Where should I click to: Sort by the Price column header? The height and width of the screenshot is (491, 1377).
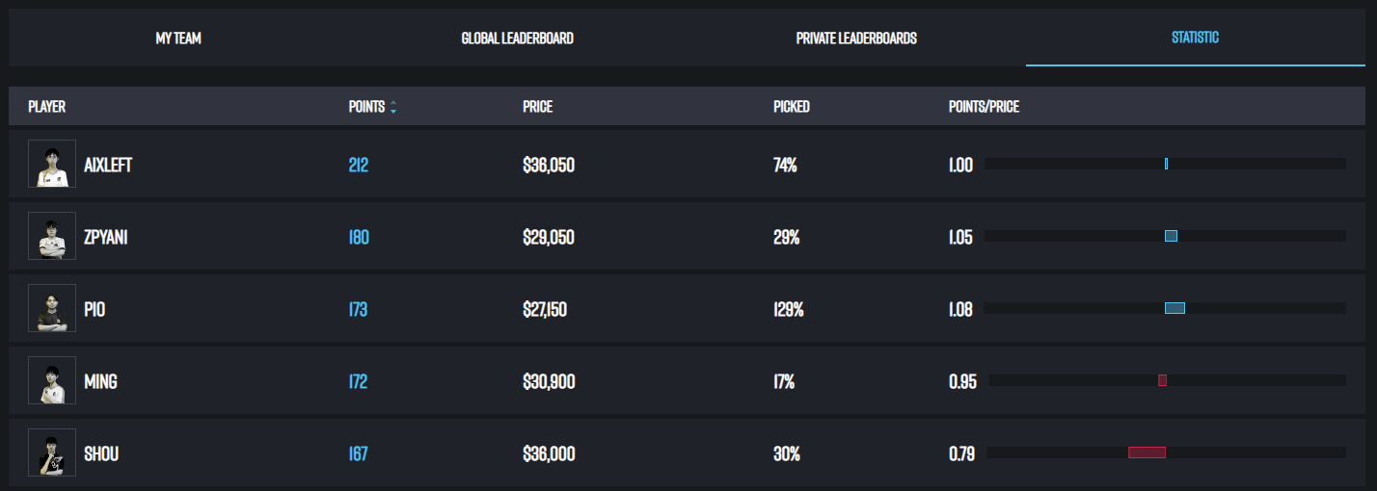[x=537, y=107]
